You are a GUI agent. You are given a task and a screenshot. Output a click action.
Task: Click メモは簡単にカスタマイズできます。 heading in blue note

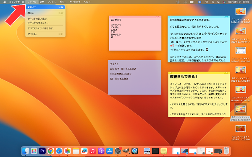pos(190,20)
